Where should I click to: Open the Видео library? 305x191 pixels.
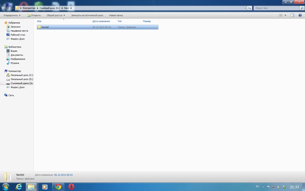coord(14,51)
